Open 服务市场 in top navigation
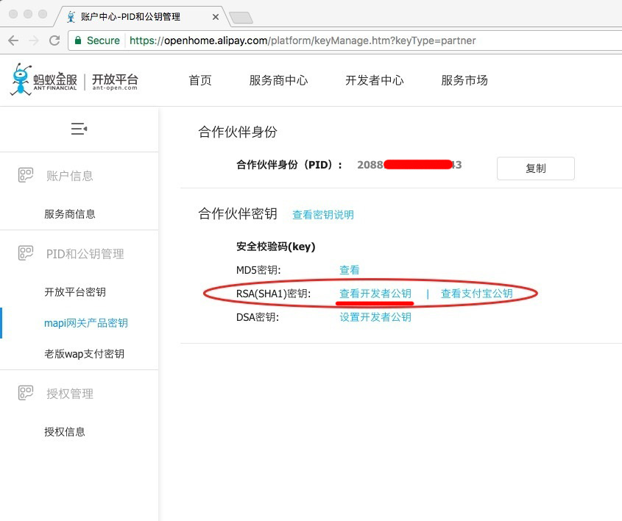622x521 pixels. click(464, 81)
